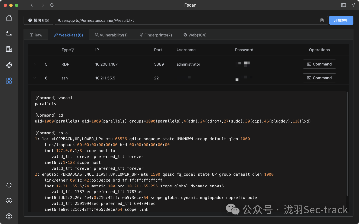
Task: Click the IP cell 10.208.1.187
Action: 106,64
